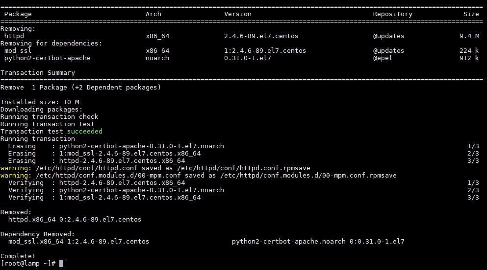487x270 pixels.
Task: Click the "Package" column header
Action: point(18,14)
